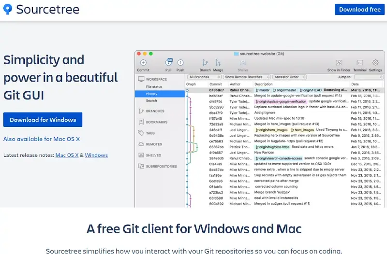Click the Push toolbar icon
Viewport: 387px width, 254px height.
coord(180,63)
